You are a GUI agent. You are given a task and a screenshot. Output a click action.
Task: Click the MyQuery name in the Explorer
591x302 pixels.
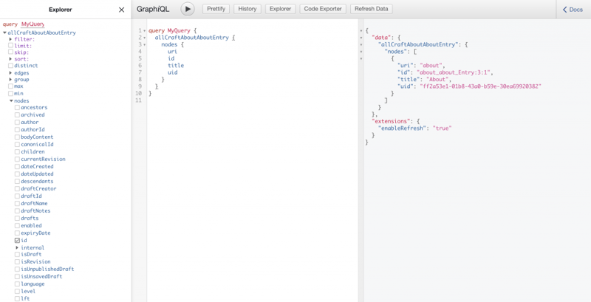33,24
